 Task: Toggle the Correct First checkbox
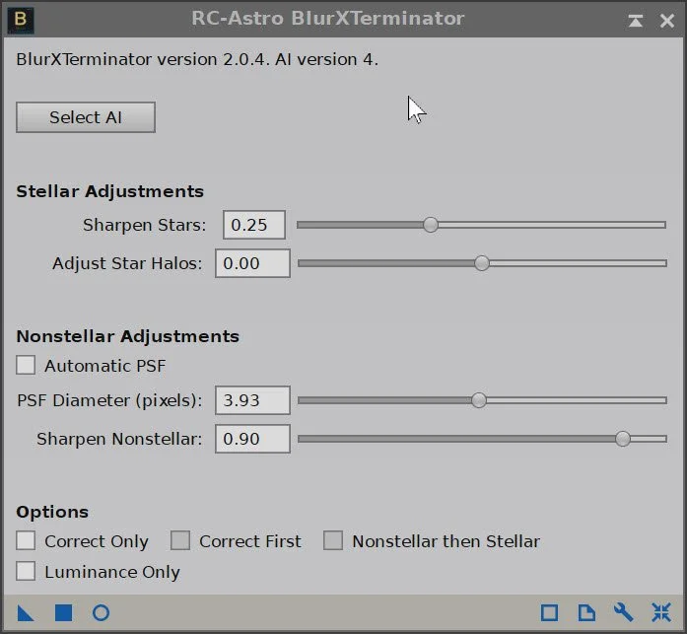(x=180, y=540)
